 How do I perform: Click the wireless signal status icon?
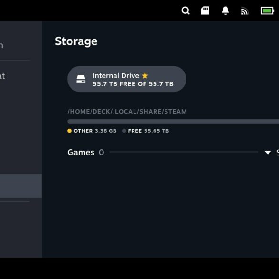click(x=245, y=11)
